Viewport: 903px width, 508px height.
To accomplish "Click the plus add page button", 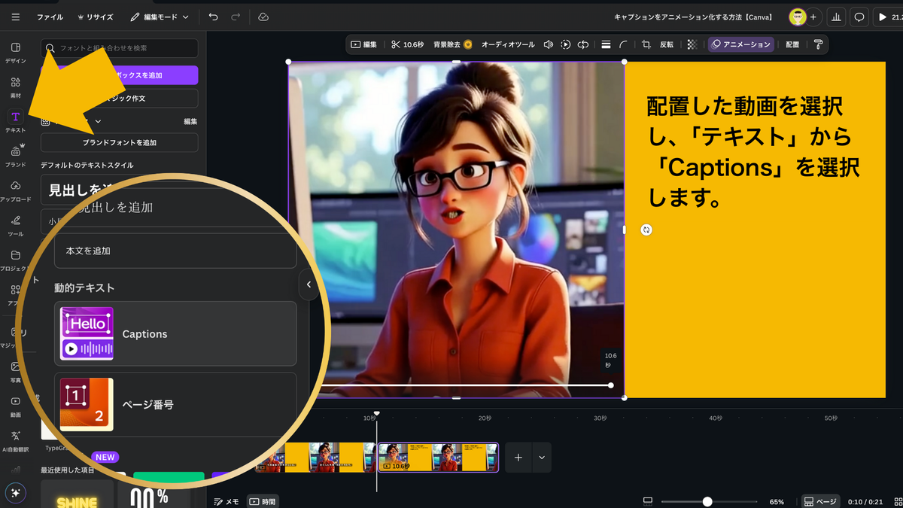I will (x=518, y=457).
